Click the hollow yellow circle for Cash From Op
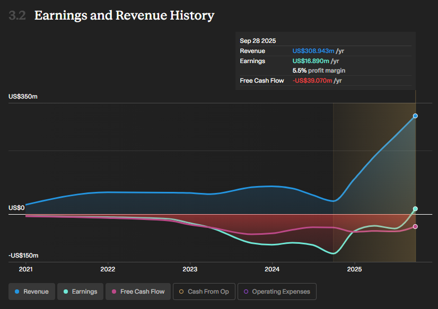 tap(182, 292)
